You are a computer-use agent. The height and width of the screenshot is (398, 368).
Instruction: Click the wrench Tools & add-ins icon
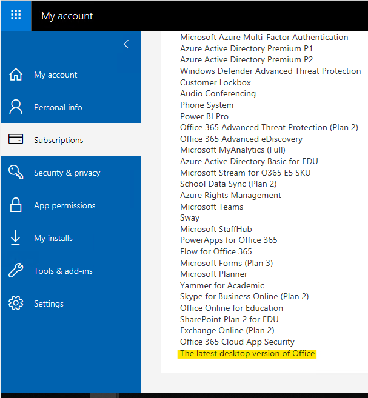[16, 271]
